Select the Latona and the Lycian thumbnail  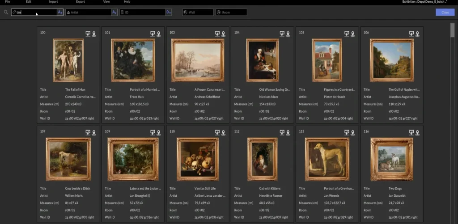tap(133, 159)
